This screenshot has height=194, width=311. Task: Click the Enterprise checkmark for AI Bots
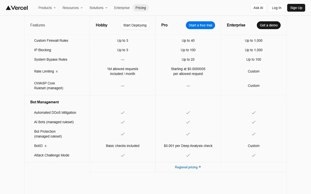click(254, 122)
